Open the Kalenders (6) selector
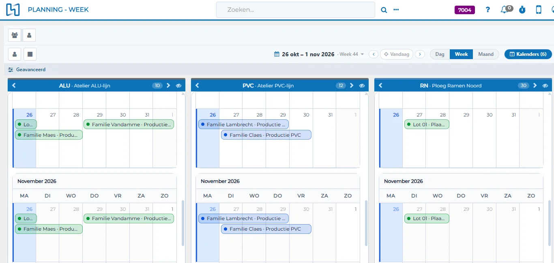 528,54
